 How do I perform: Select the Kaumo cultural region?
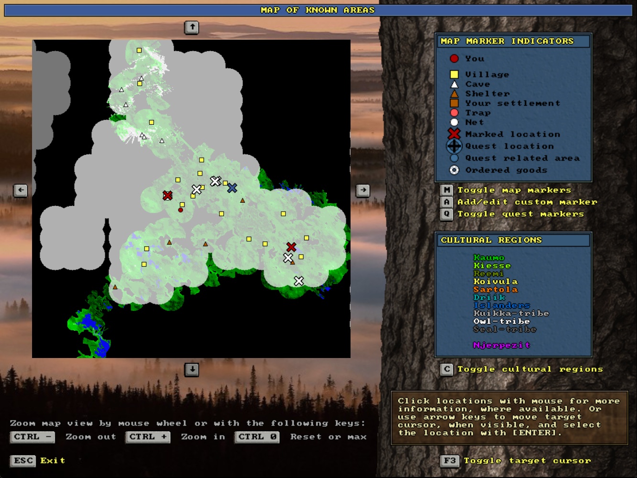489,258
